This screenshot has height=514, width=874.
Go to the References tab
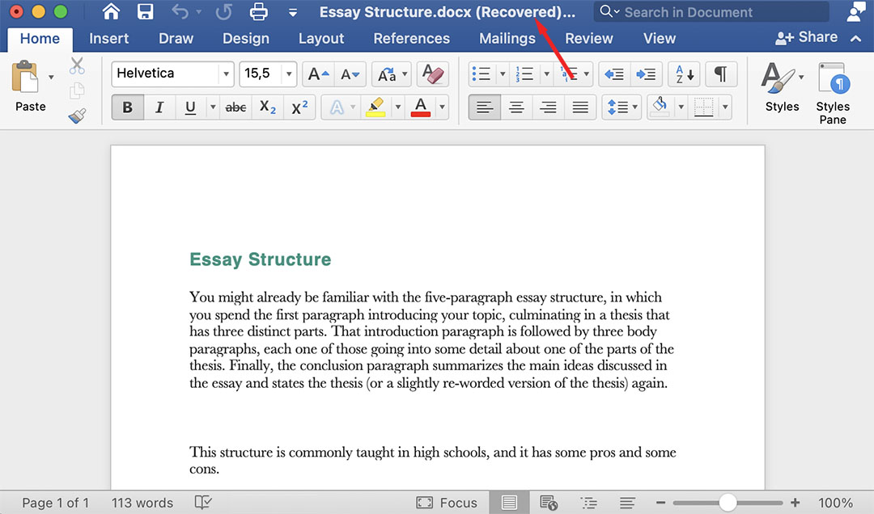coord(411,39)
